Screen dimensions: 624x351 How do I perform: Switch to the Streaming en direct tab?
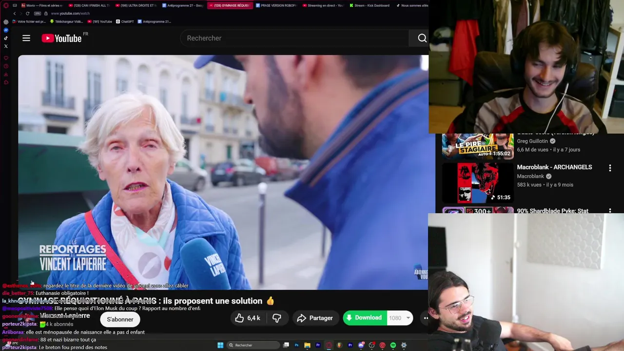323,5
